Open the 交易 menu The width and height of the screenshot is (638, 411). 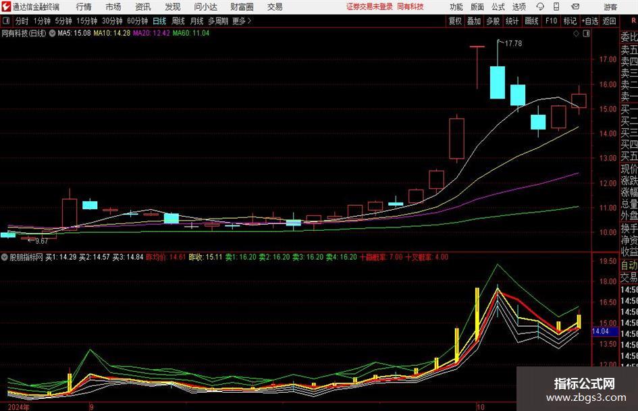click(275, 7)
